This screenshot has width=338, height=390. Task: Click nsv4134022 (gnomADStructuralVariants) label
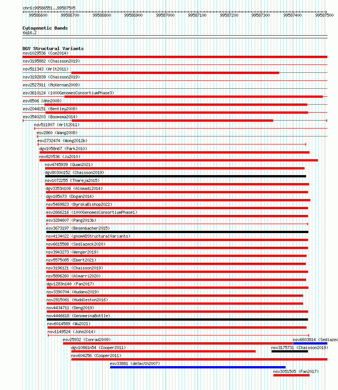(88, 236)
